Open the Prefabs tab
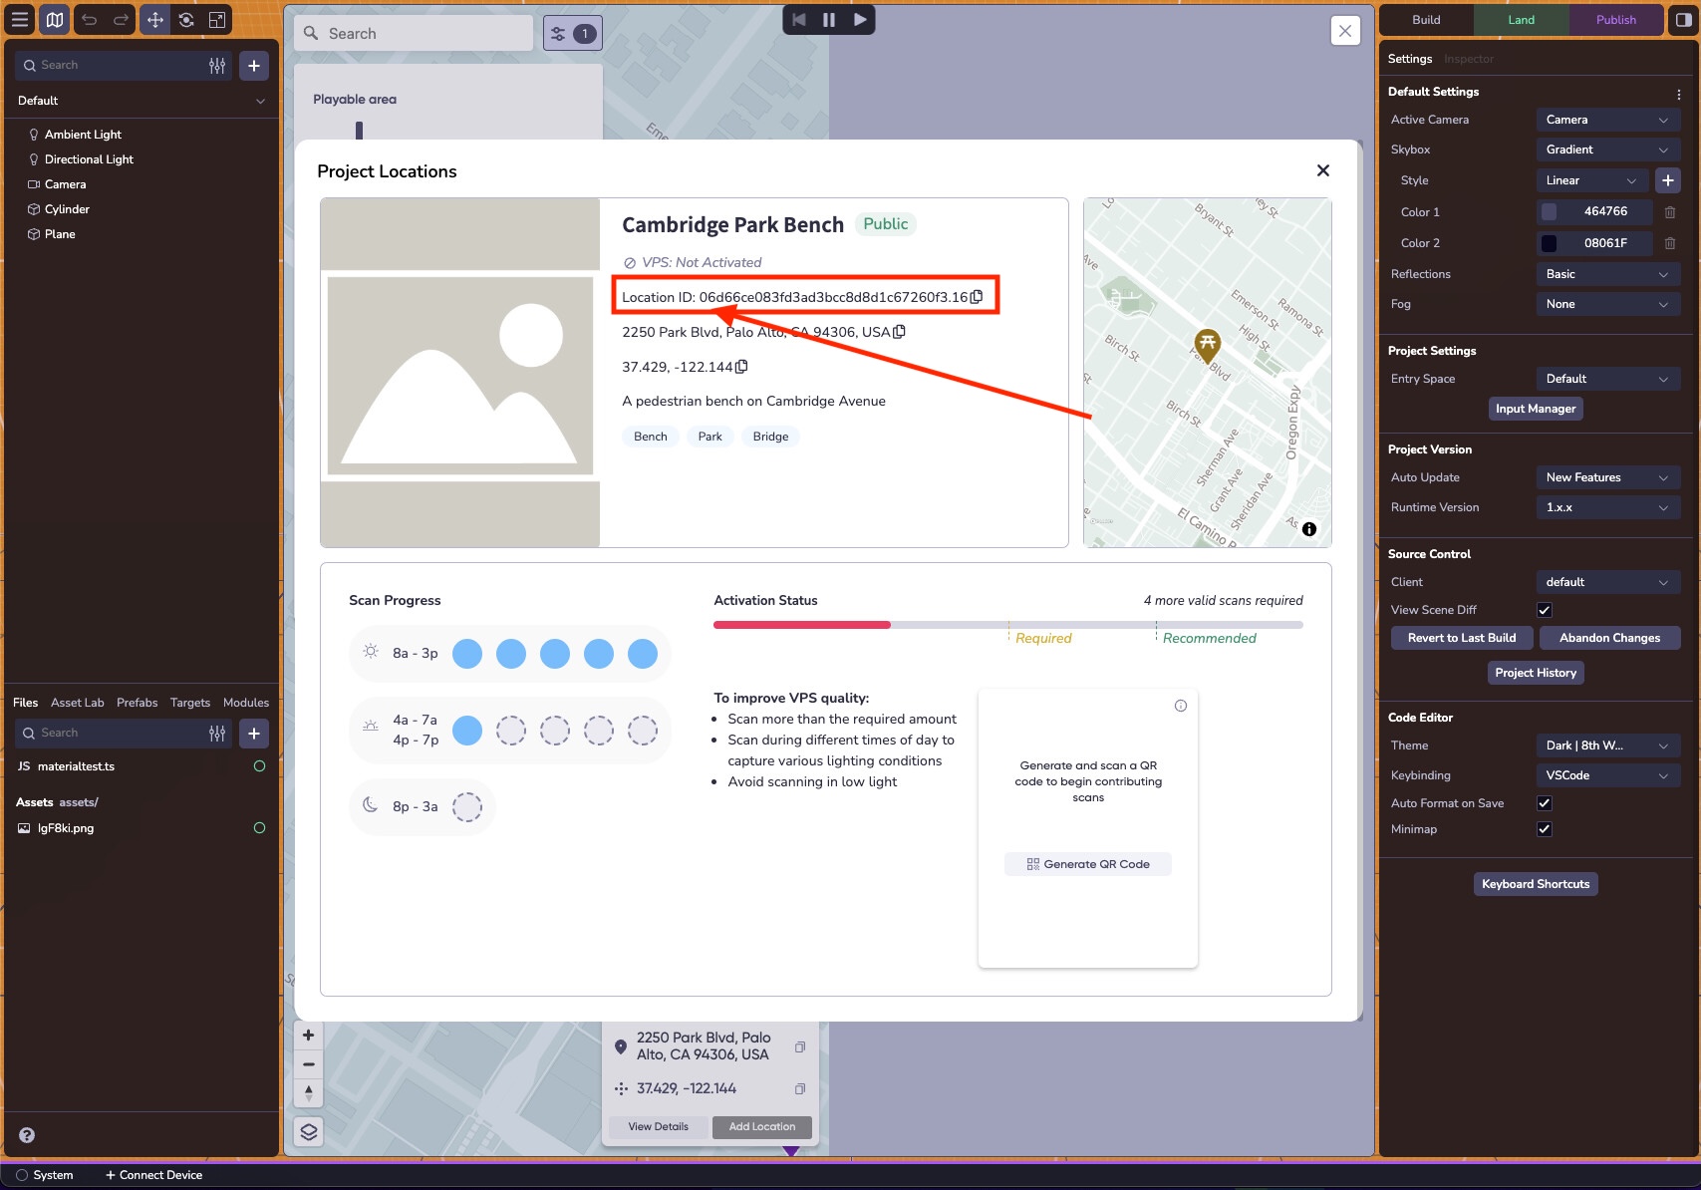This screenshot has width=1701, height=1190. click(138, 703)
